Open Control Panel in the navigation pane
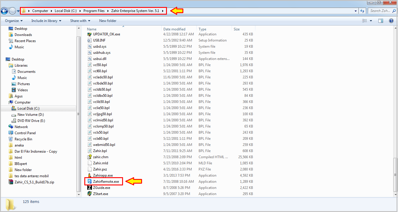This screenshot has height=212, width=398. click(25, 133)
